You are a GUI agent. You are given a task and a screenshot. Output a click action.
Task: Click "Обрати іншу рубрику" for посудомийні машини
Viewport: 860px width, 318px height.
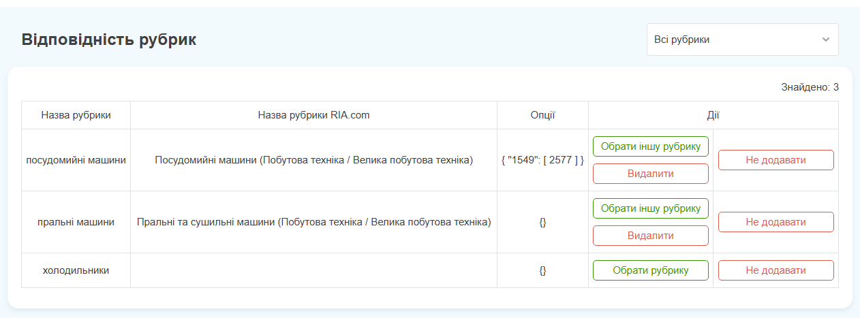(x=651, y=146)
